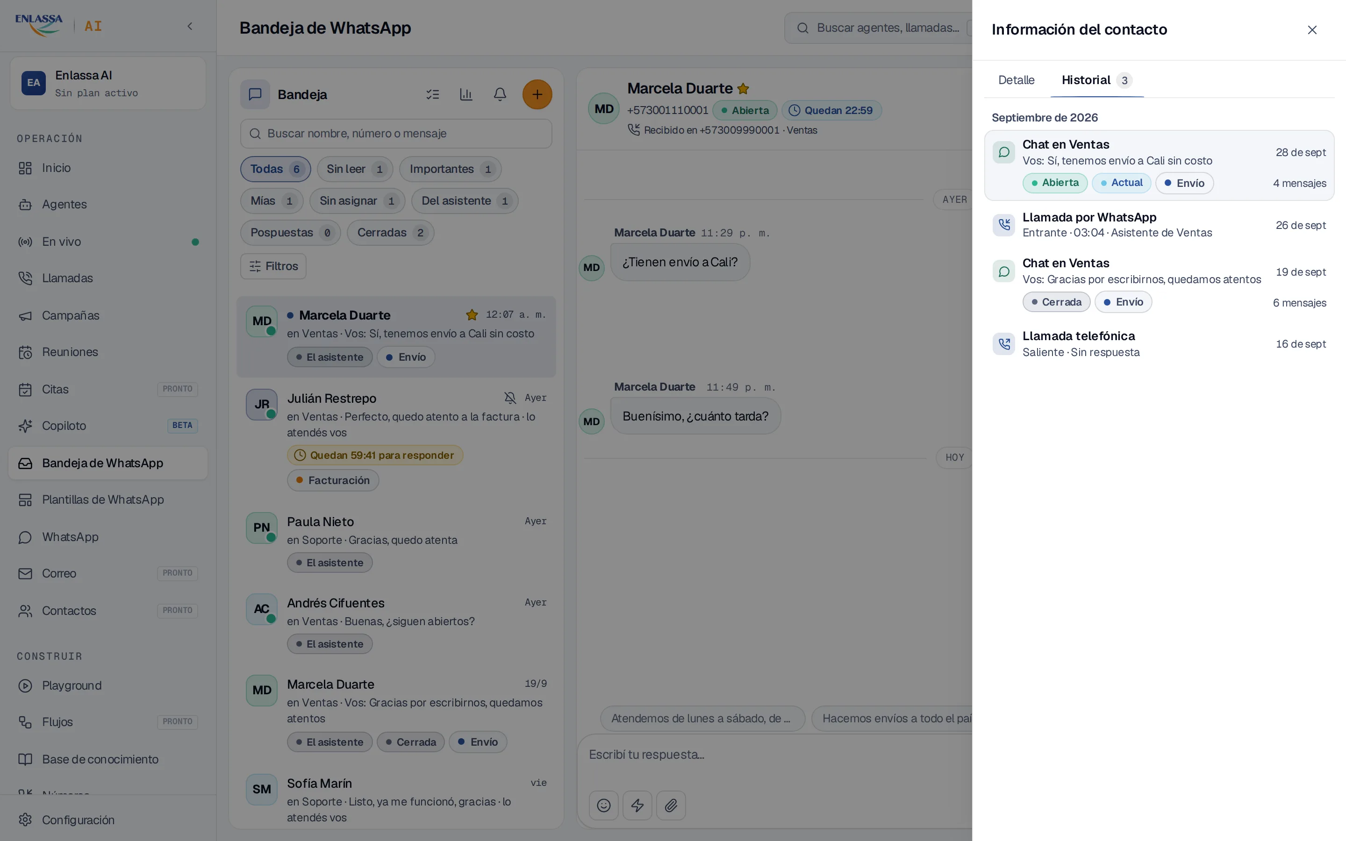
Task: Click the star on Marcela Duarte's header
Action: click(743, 88)
